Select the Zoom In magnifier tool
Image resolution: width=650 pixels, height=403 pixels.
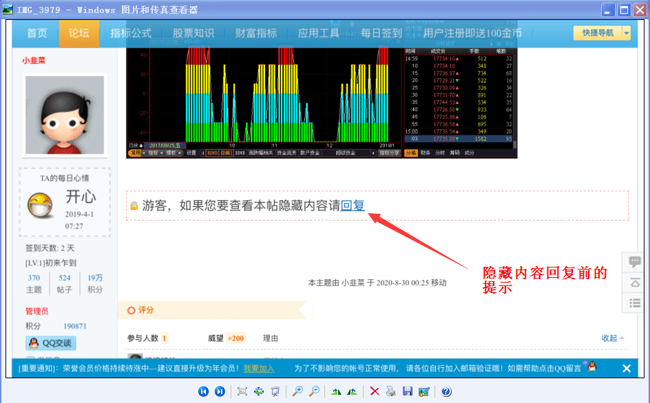[x=298, y=391]
